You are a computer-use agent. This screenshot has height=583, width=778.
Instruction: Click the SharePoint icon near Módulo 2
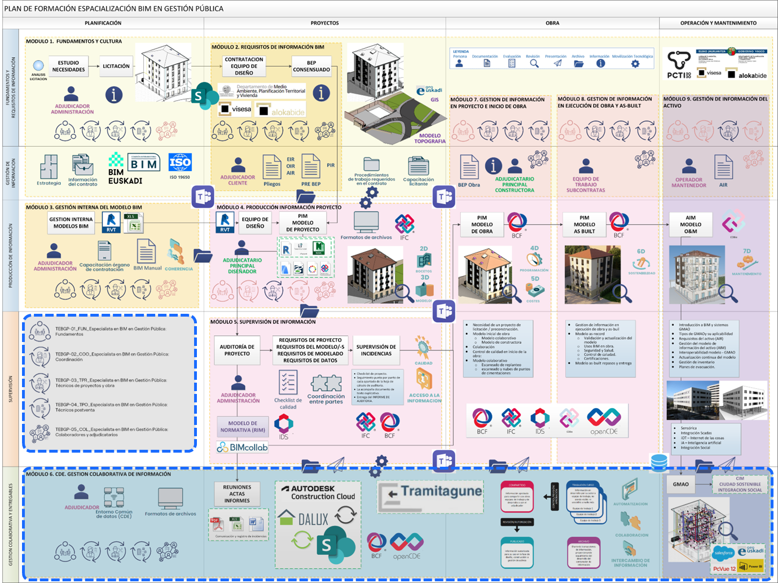[x=205, y=96]
